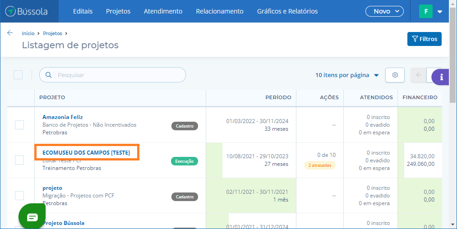Screen dimensions: 457x229
Task: Check the projeto row checkbox
Action: 19,196
